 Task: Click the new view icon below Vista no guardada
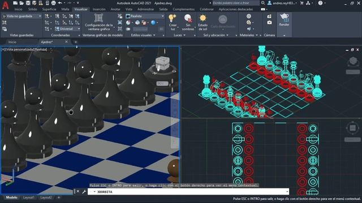[x=5, y=23]
